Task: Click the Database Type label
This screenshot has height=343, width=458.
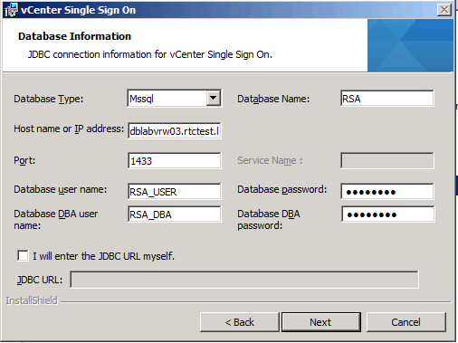Action: 49,99
